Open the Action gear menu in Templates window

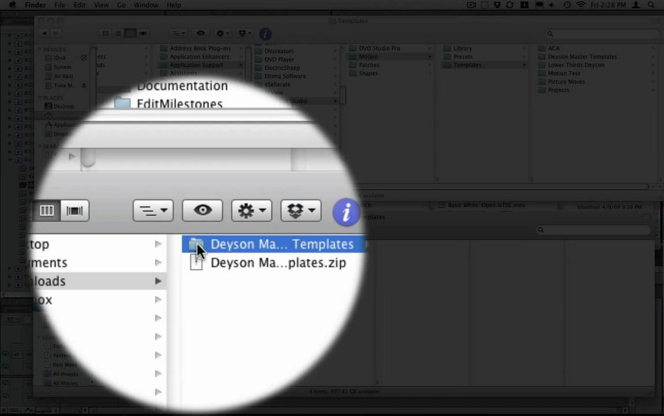[x=223, y=34]
